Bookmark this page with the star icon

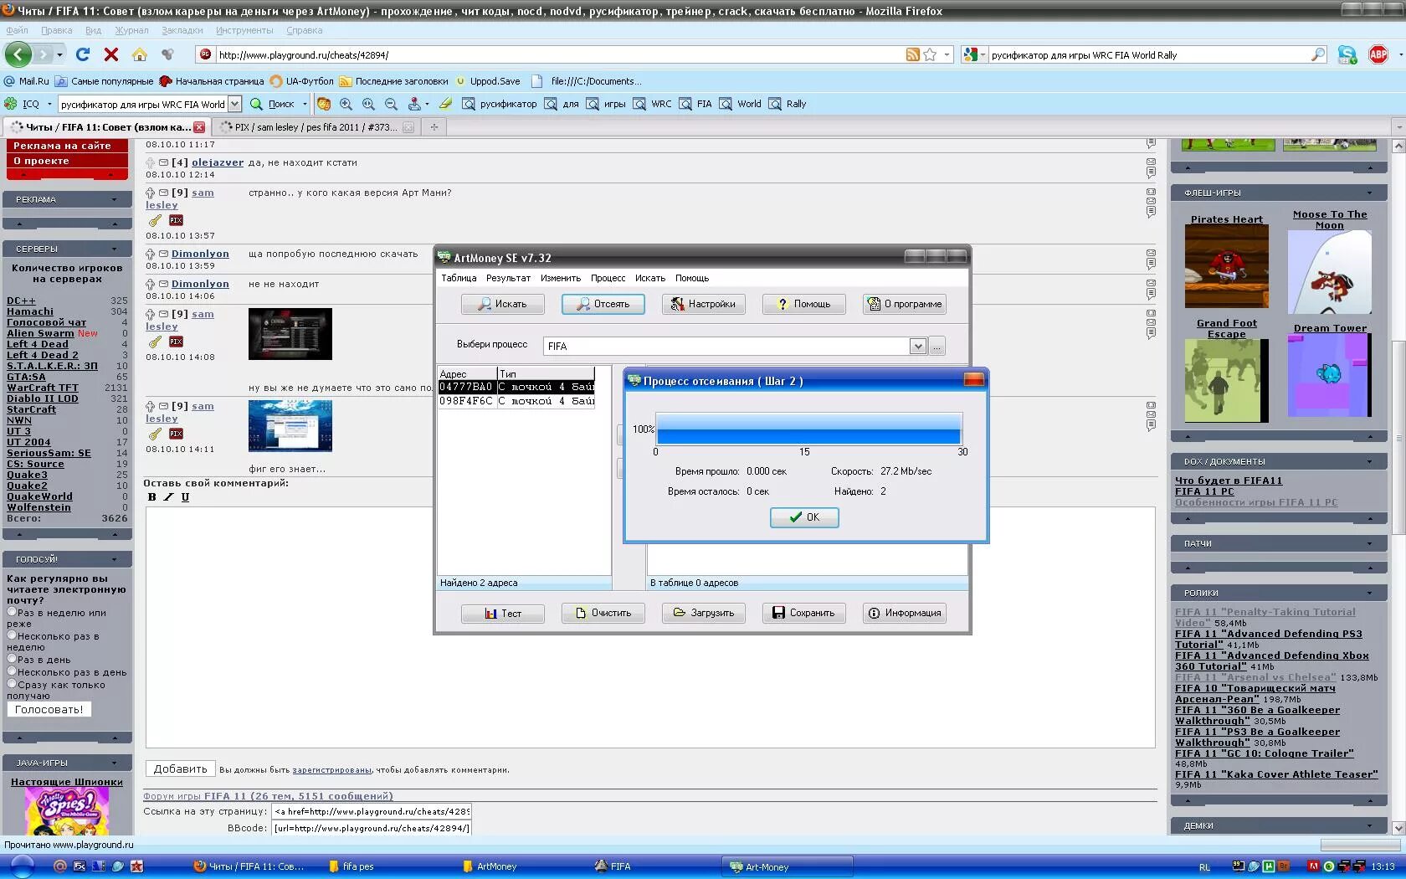point(930,54)
